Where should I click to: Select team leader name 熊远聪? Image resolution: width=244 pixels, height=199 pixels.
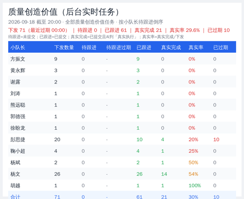pyautogui.click(x=18, y=105)
